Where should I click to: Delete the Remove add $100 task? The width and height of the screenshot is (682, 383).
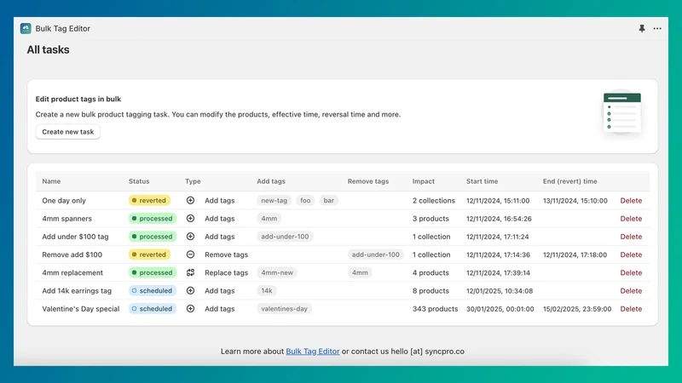[x=631, y=254]
